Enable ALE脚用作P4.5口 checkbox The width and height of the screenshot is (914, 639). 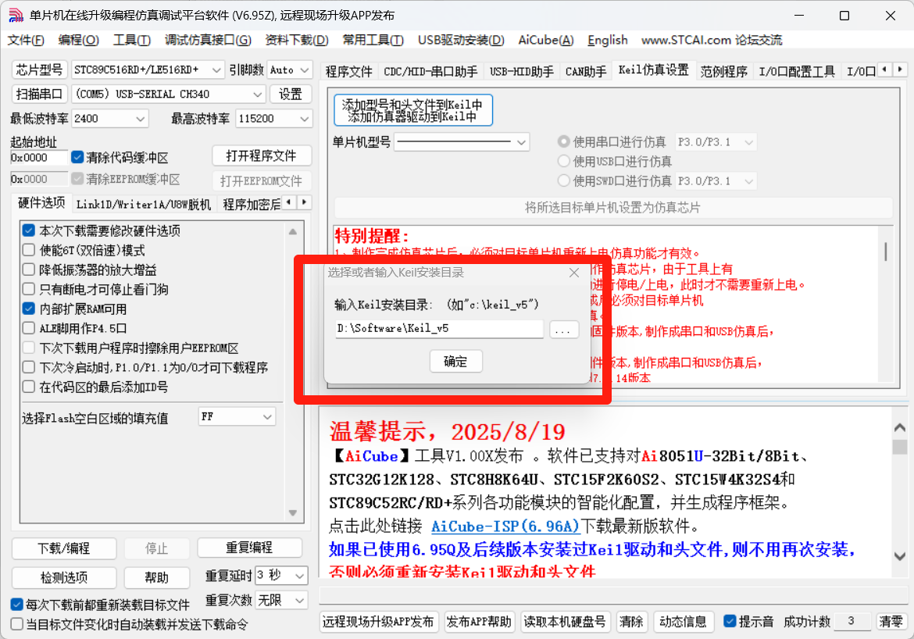click(29, 328)
